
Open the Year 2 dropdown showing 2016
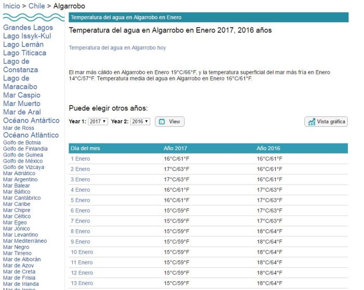pyautogui.click(x=140, y=122)
